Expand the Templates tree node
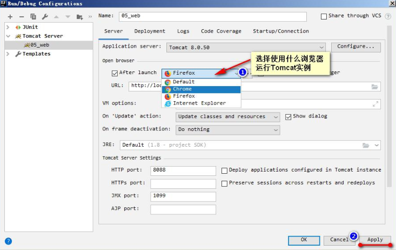396x250 pixels. (x=8, y=54)
